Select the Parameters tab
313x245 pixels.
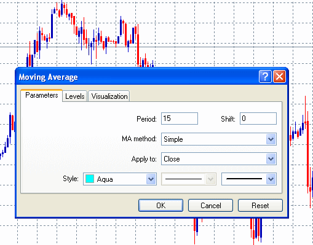coord(42,95)
